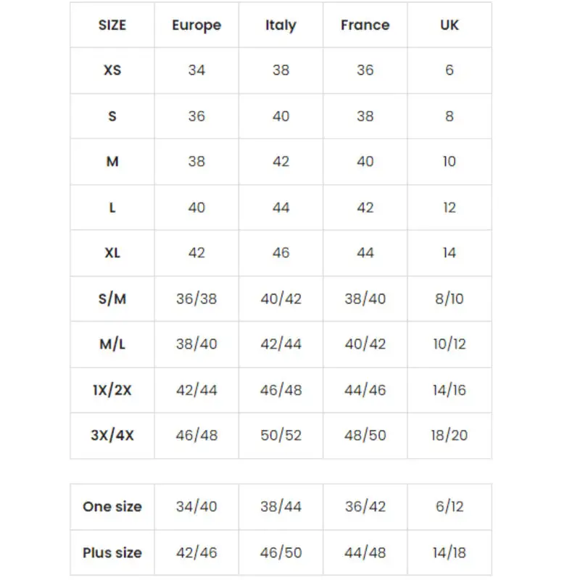The image size is (580, 580).
Task: Select the XS row label
Action: pyautogui.click(x=112, y=70)
